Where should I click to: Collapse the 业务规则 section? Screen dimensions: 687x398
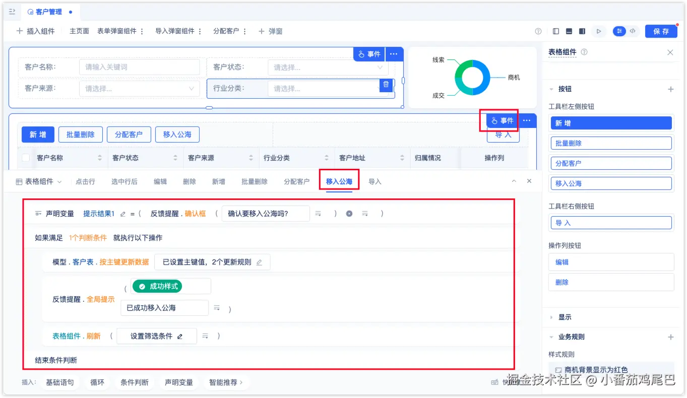coord(551,337)
